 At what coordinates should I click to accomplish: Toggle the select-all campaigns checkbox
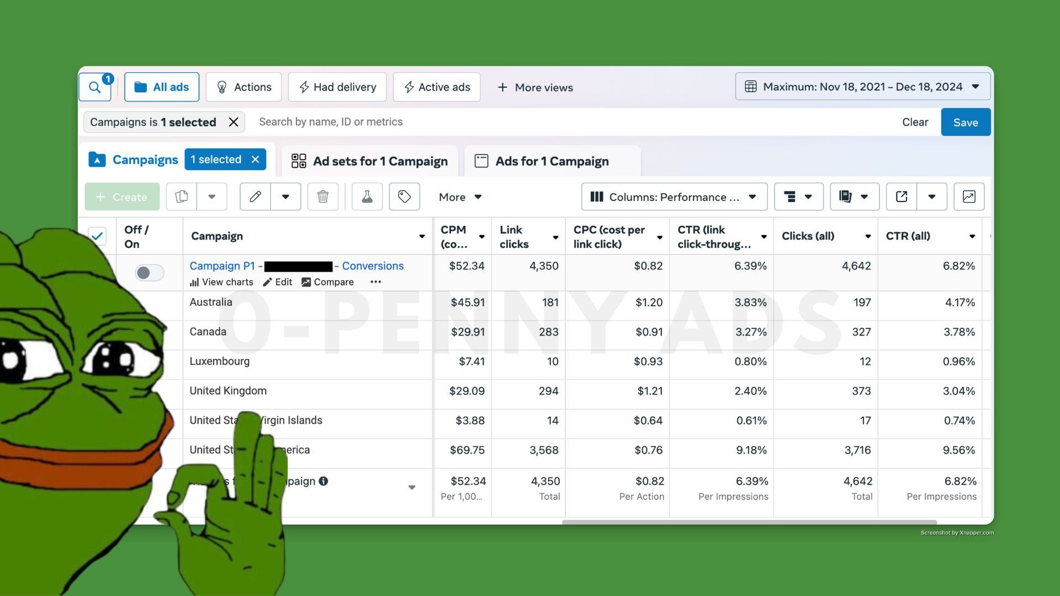(97, 236)
